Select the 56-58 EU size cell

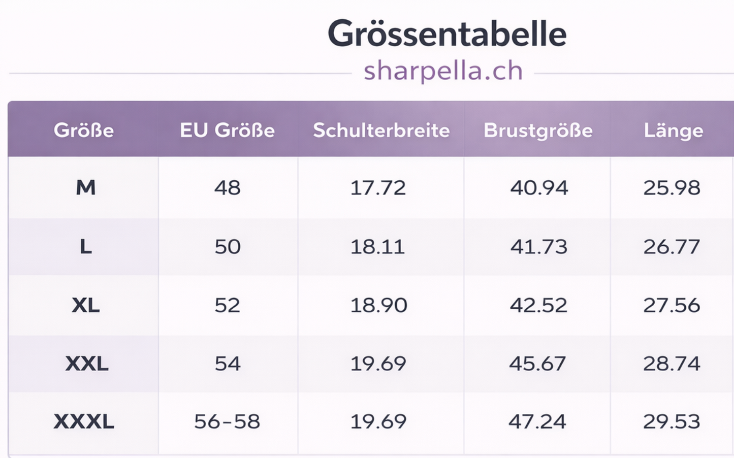click(227, 421)
